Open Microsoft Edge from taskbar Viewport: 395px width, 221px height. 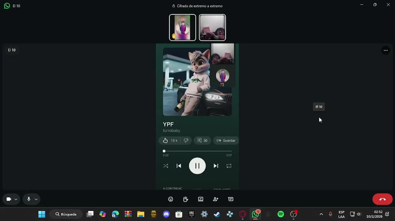(115, 214)
